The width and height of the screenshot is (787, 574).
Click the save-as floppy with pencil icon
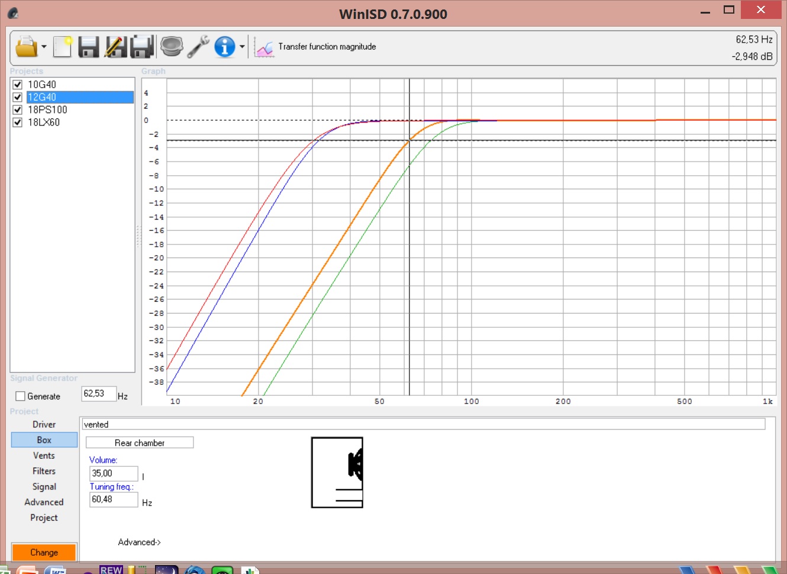pos(116,47)
